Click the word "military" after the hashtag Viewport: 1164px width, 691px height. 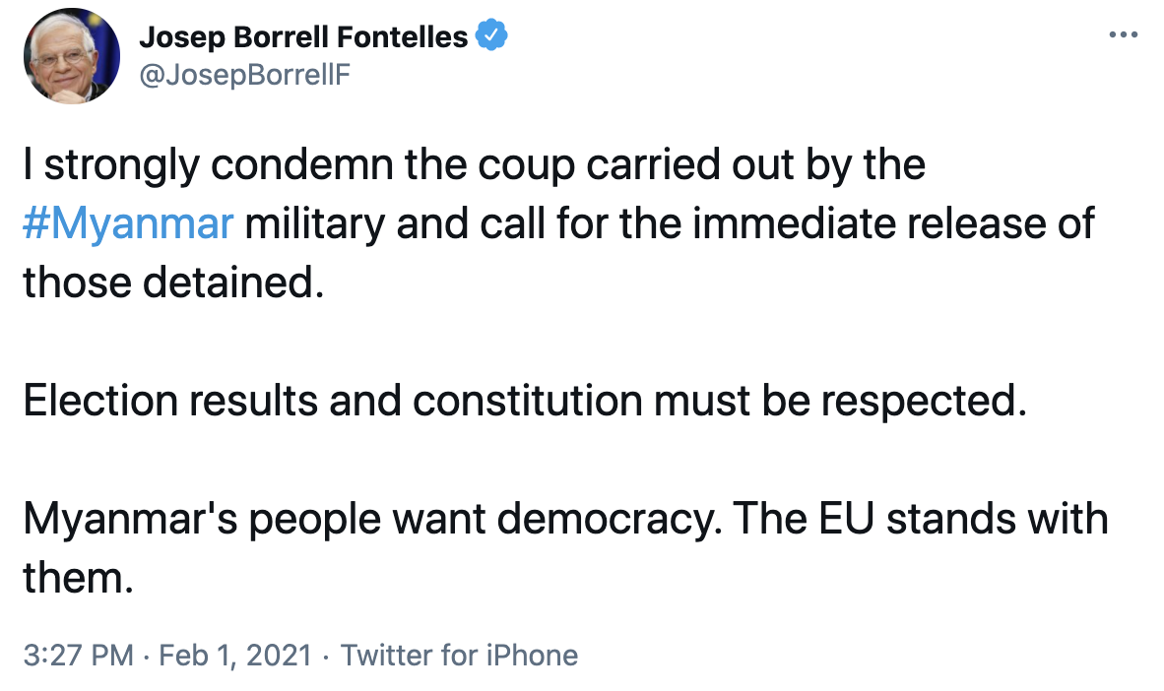[315, 224]
